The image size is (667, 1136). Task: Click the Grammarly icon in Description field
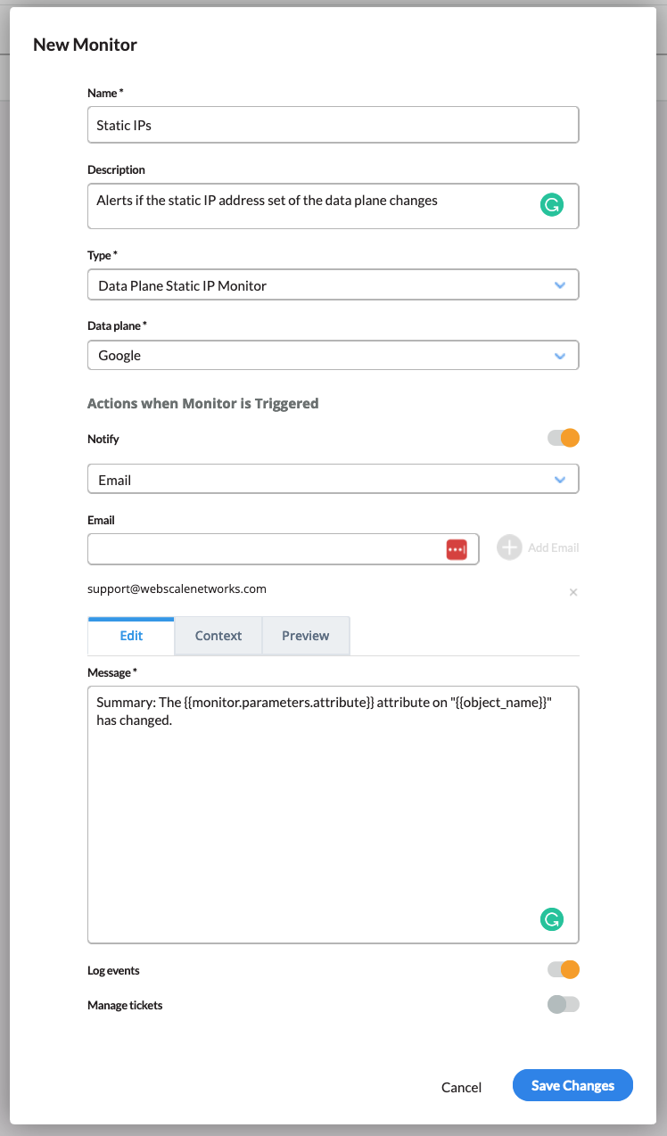[552, 206]
